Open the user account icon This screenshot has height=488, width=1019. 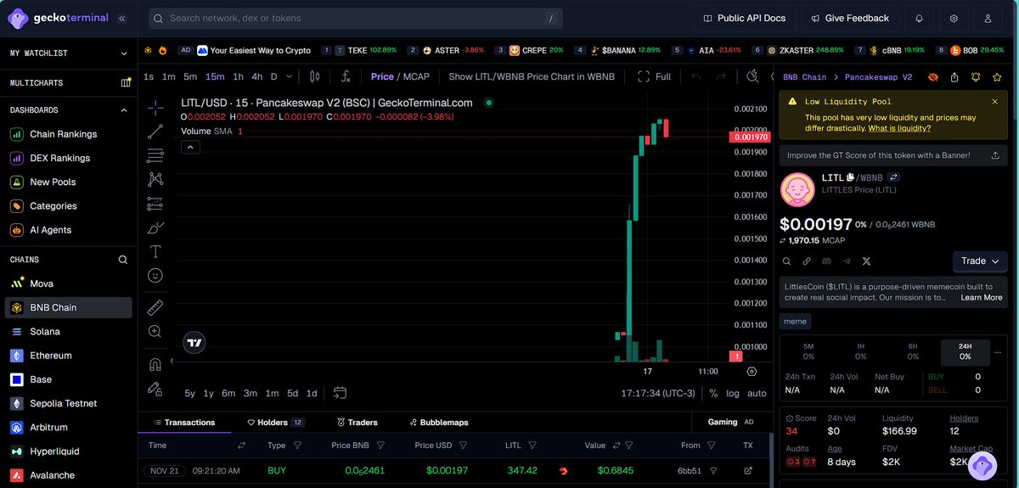(x=988, y=18)
